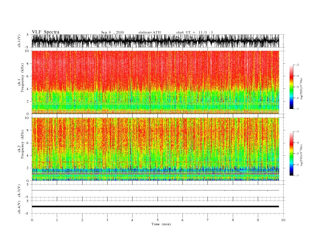Click time axis tick label "3" under the ch.4 panel
This screenshot has height=247, width=319.
pyautogui.click(x=107, y=220)
